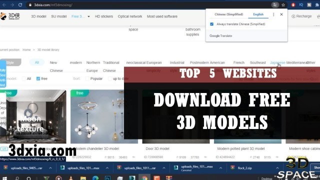Filter by French style
The image size is (320, 180).
[239, 62]
